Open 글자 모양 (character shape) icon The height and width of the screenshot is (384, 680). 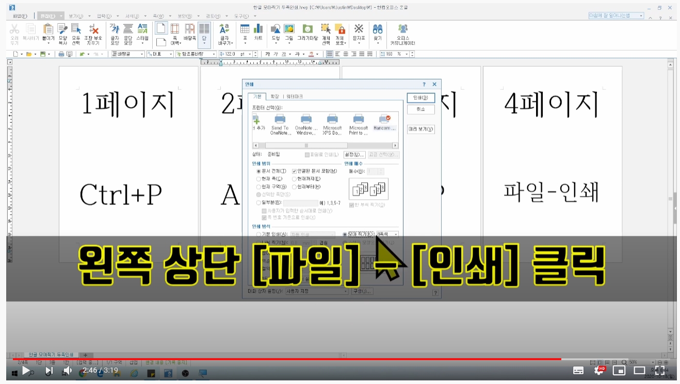point(115,29)
